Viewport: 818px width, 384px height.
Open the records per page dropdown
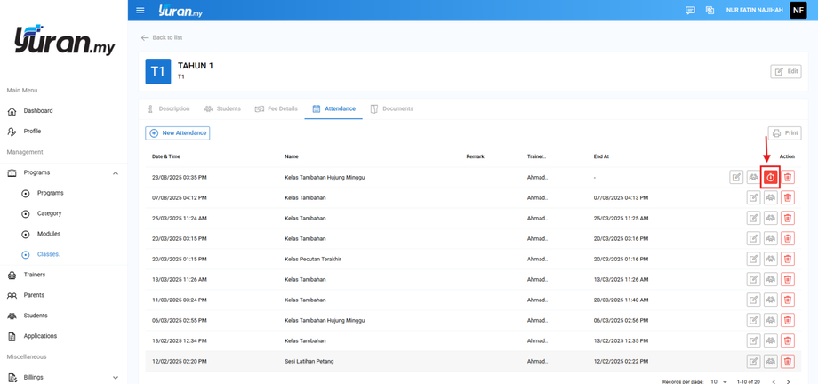[x=718, y=381]
